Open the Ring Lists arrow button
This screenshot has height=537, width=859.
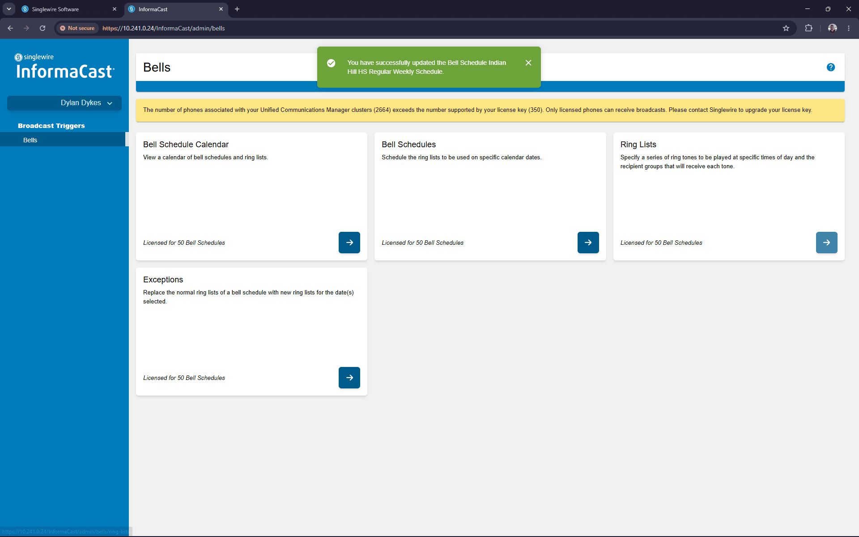click(826, 243)
